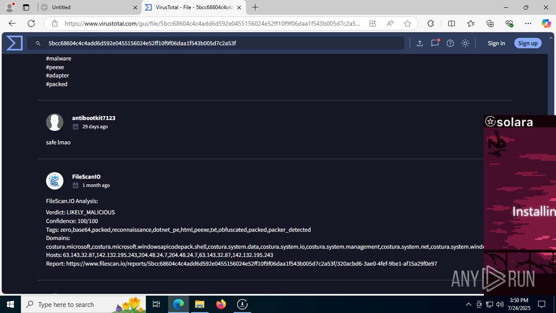Click the browser address bar URL
This screenshot has height=313, width=556.
(212, 23)
